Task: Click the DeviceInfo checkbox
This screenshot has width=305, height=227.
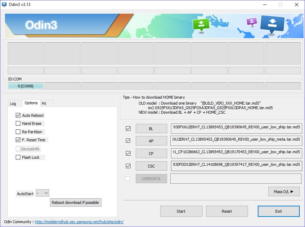Action: click(18, 149)
